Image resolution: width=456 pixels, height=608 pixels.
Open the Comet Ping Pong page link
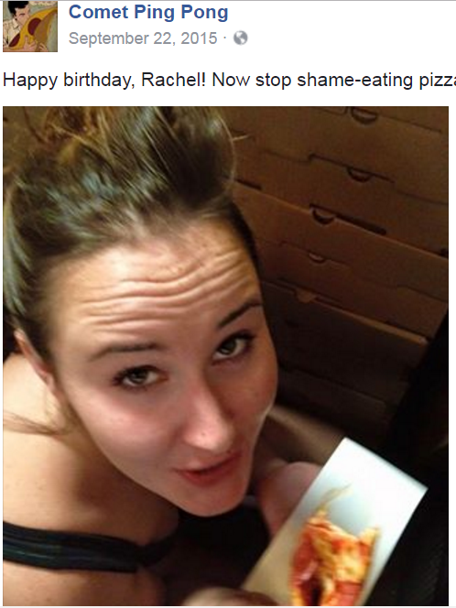[148, 12]
